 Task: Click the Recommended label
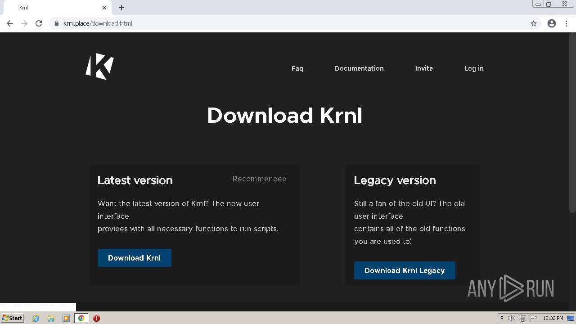click(x=260, y=179)
